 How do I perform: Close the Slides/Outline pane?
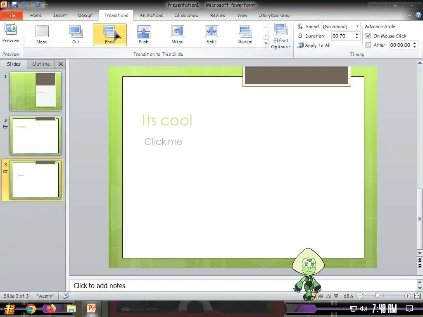point(61,64)
